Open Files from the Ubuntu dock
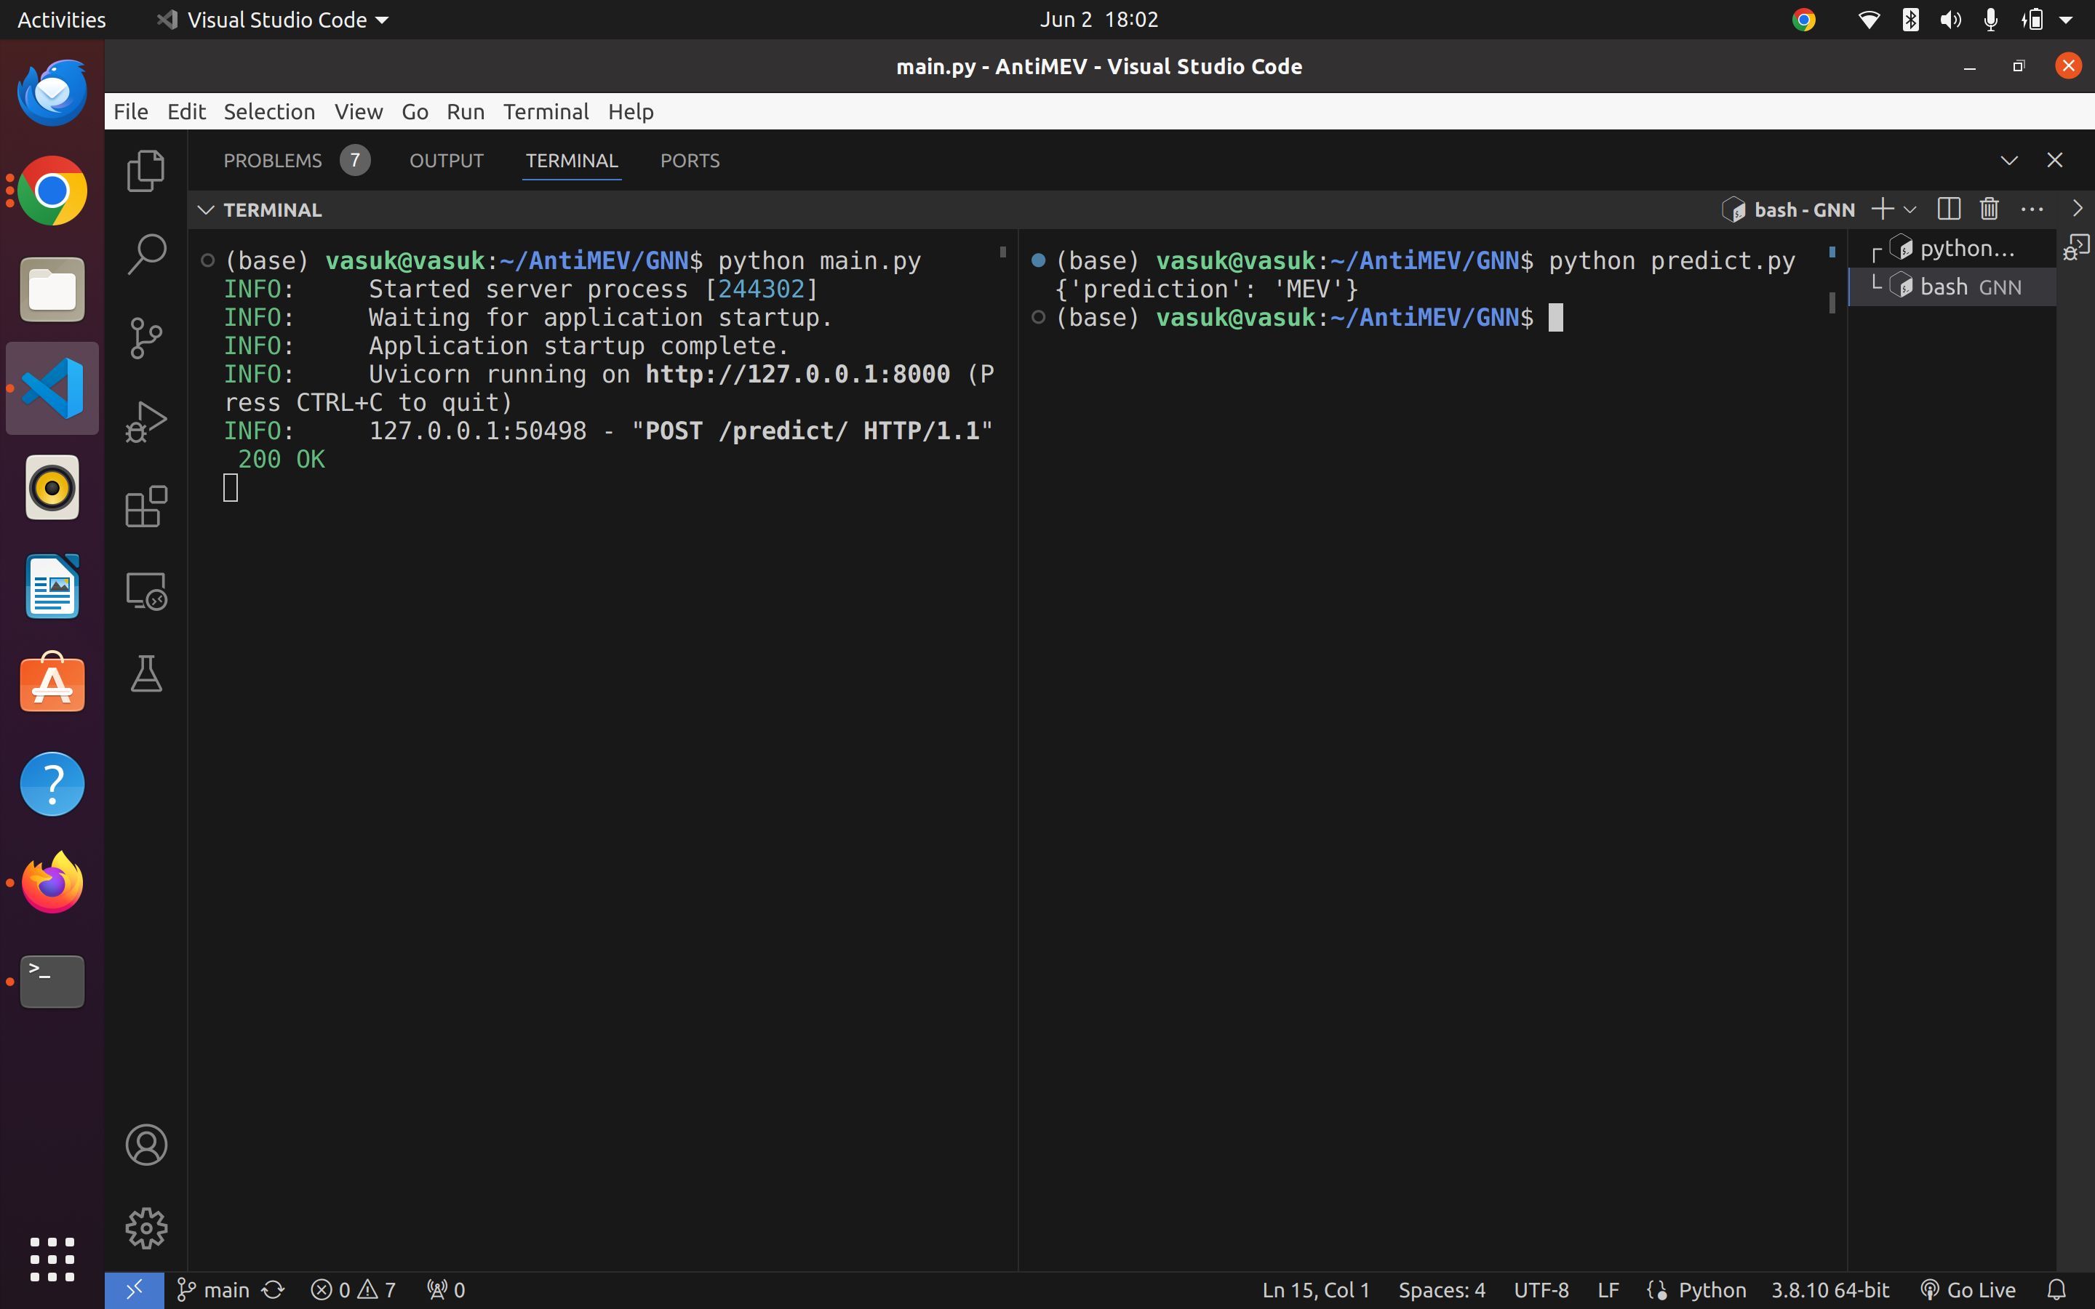This screenshot has height=1309, width=2095. (52, 289)
